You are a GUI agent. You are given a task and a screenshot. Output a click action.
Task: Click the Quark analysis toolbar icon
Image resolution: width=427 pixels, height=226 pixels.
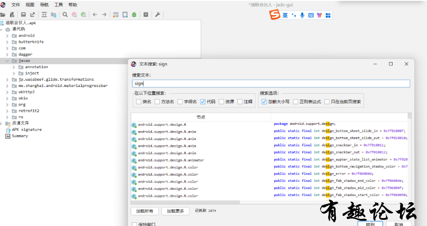point(125,15)
